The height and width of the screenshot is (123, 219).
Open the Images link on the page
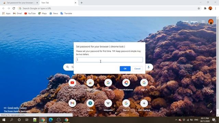pos(194,22)
